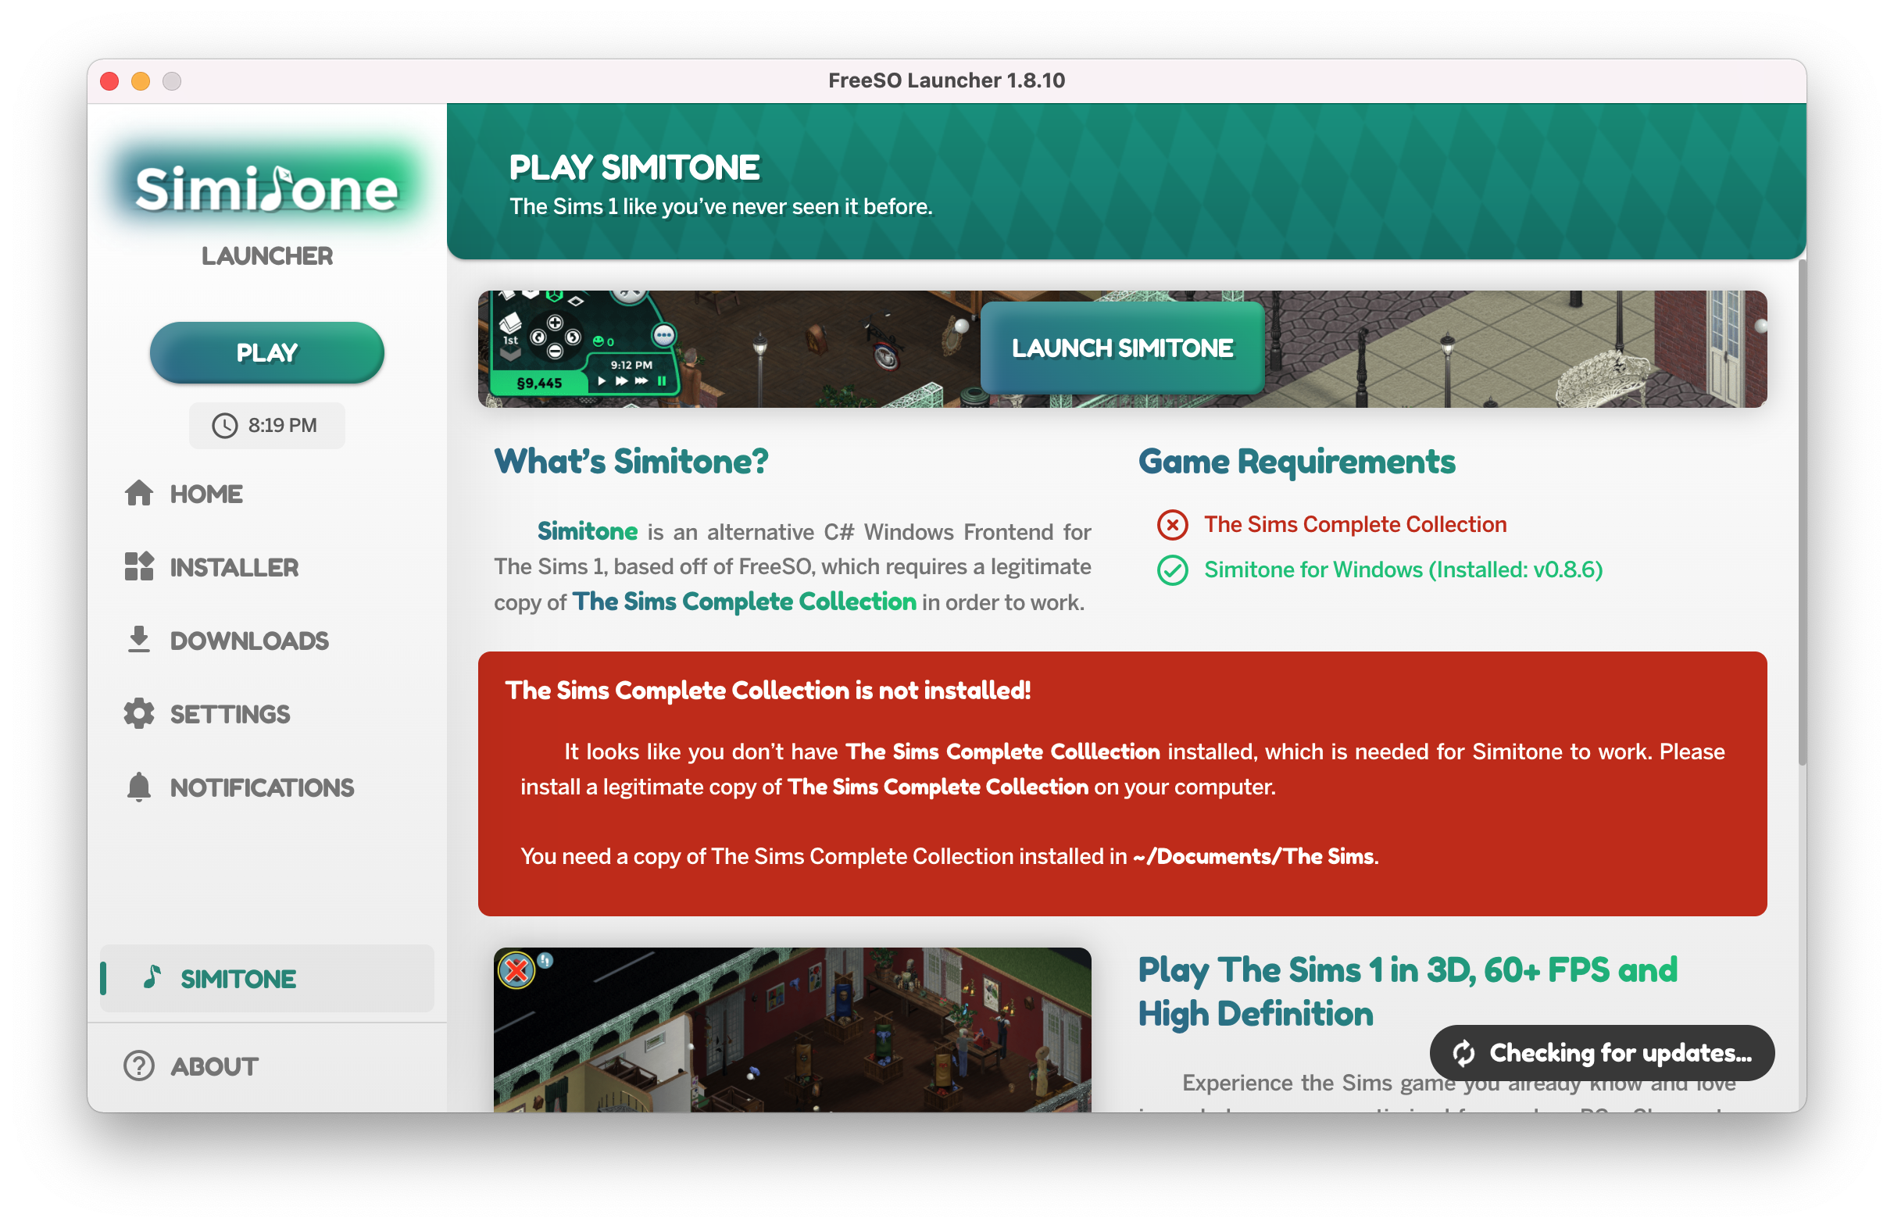Click the Simitone link in the description text
This screenshot has width=1894, height=1228.
coord(587,531)
